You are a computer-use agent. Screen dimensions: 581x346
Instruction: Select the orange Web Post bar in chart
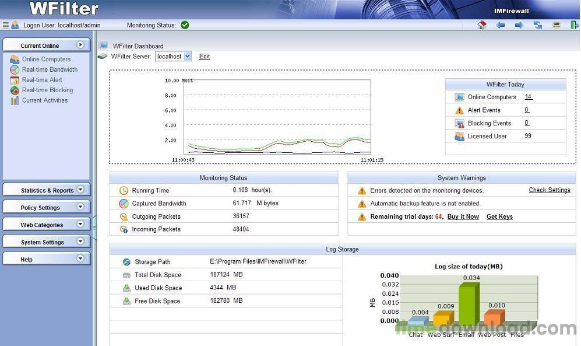pos(494,318)
